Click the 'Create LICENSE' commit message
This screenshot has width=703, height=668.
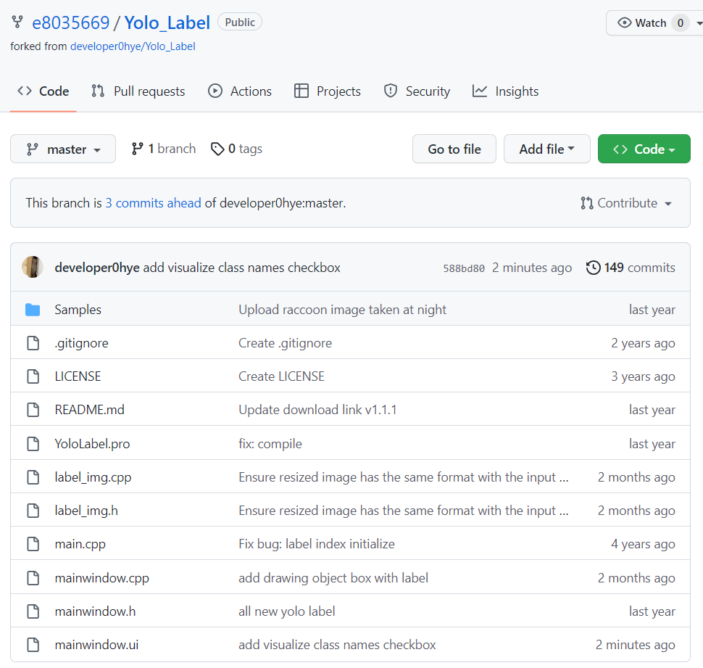click(x=281, y=376)
